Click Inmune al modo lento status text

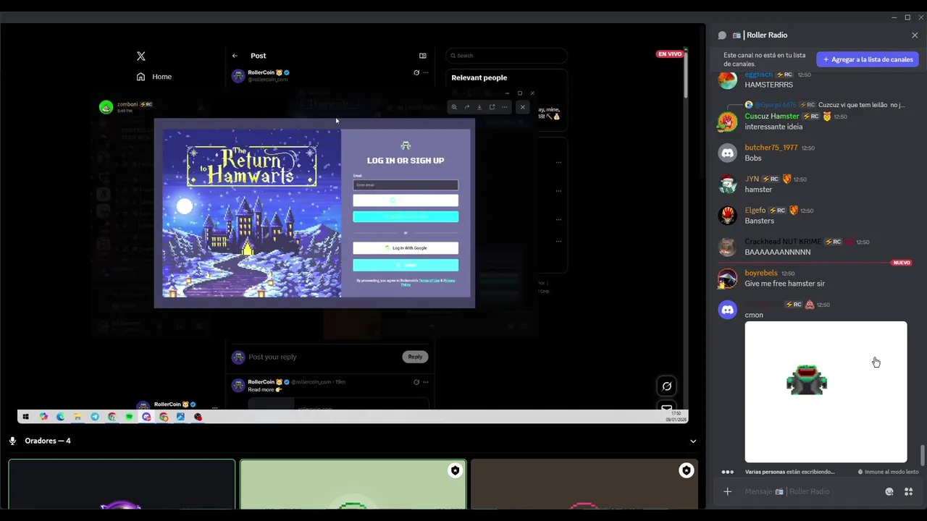tap(892, 472)
